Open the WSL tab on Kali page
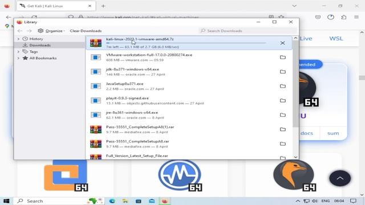Viewport: 365px width, 205px height. coord(336,39)
